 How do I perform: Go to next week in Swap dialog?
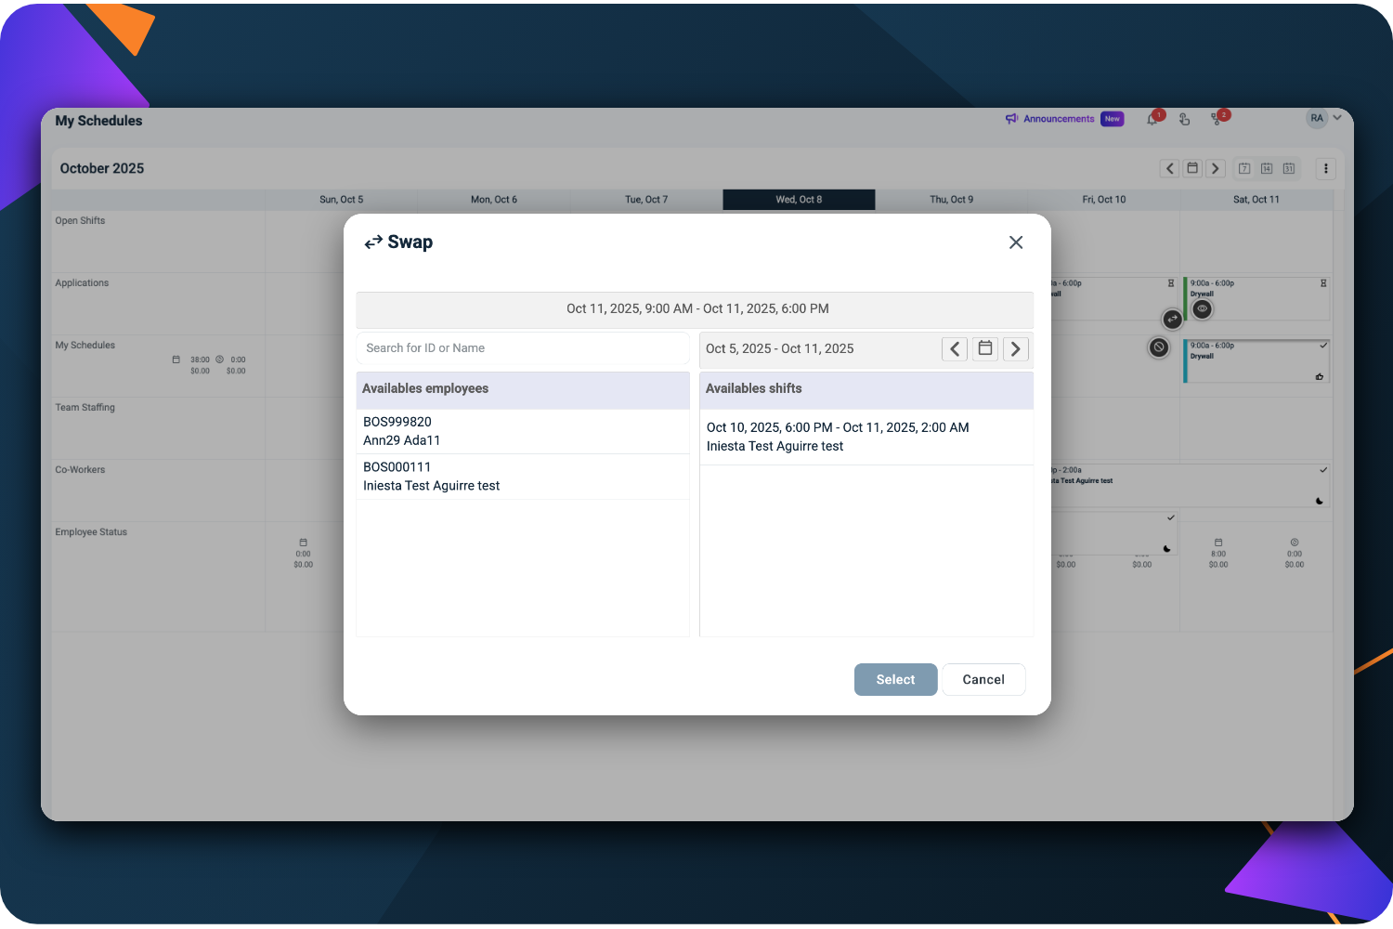click(1016, 349)
